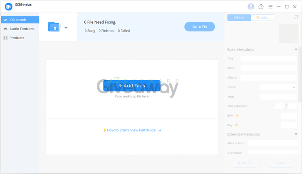
Task: Open Audio Features in the sidebar
Action: click(20, 29)
